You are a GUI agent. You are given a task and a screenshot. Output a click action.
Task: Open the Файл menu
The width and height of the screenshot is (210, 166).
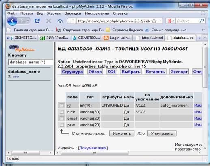pyautogui.click(x=12, y=13)
